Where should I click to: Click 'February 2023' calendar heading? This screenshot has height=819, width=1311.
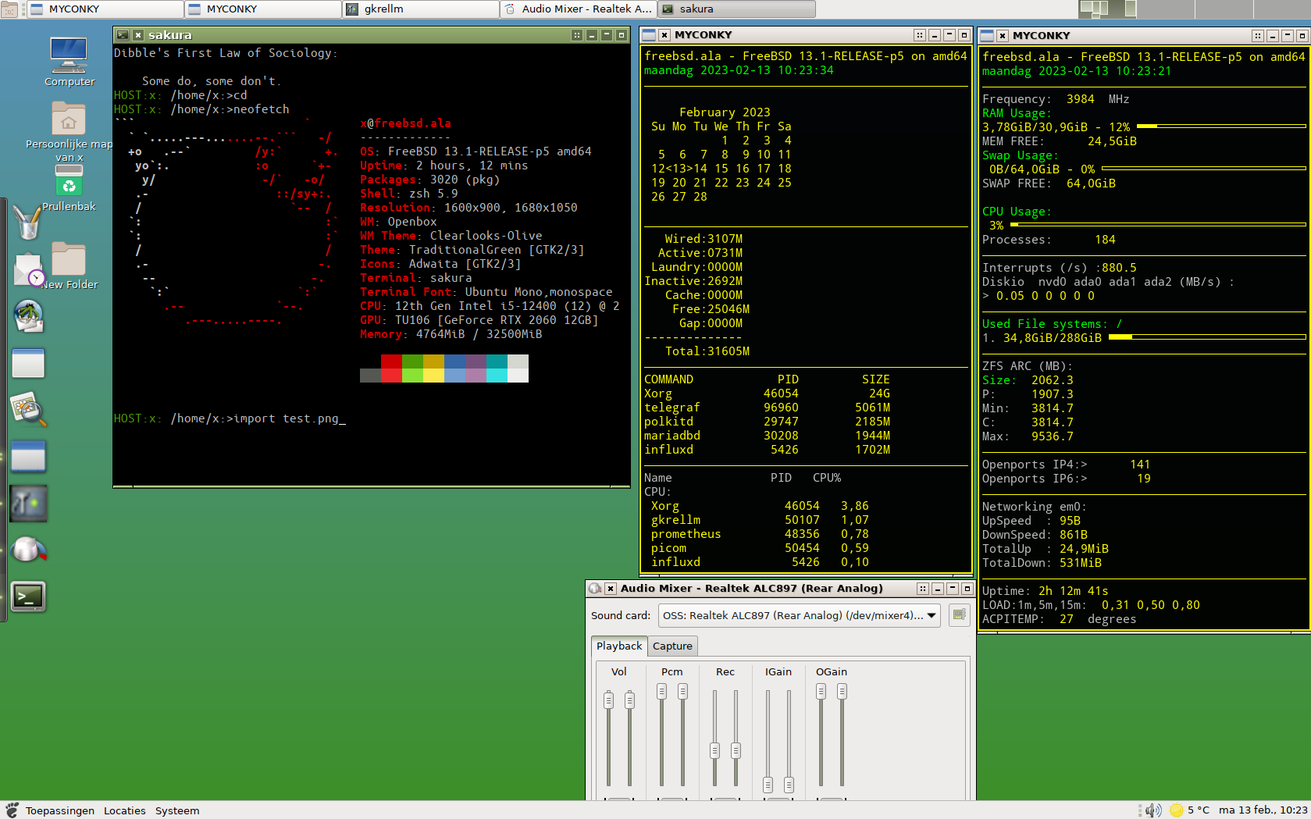coord(725,112)
